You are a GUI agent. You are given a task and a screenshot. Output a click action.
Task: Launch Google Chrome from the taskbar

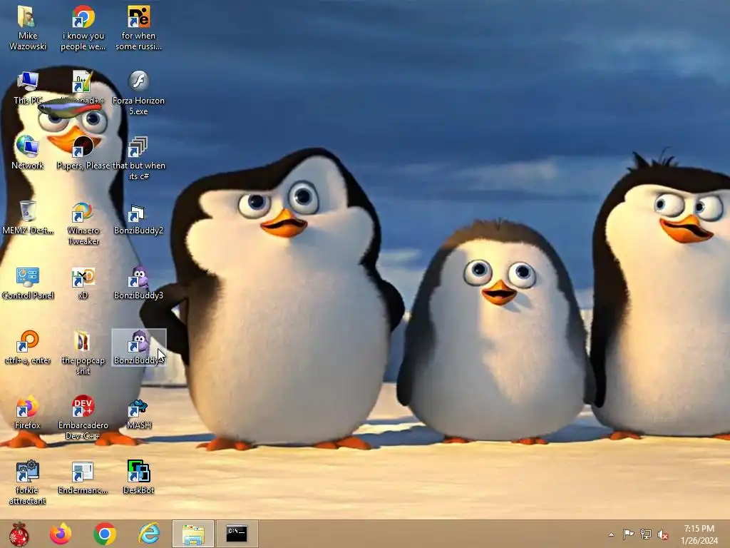point(105,534)
